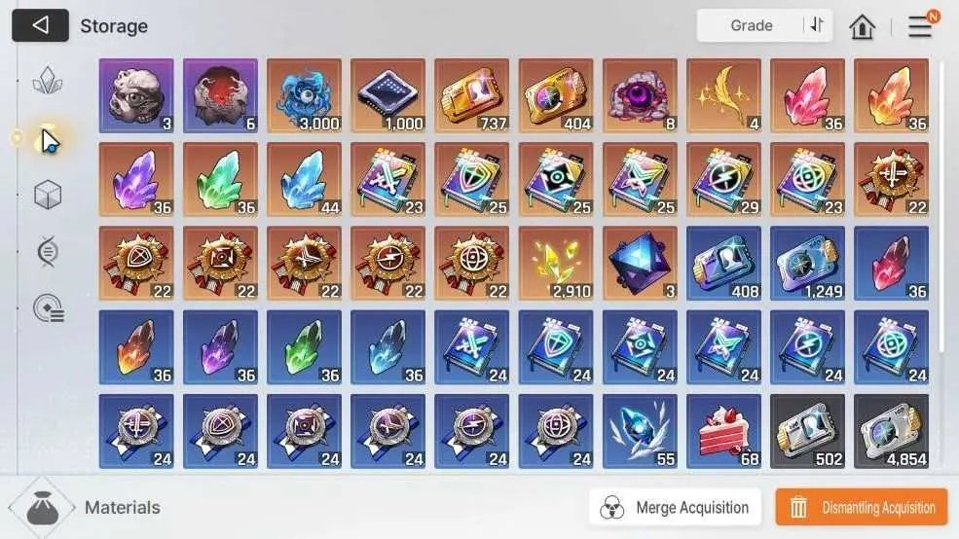959x539 pixels.
Task: Open home screen via house icon
Action: [862, 26]
